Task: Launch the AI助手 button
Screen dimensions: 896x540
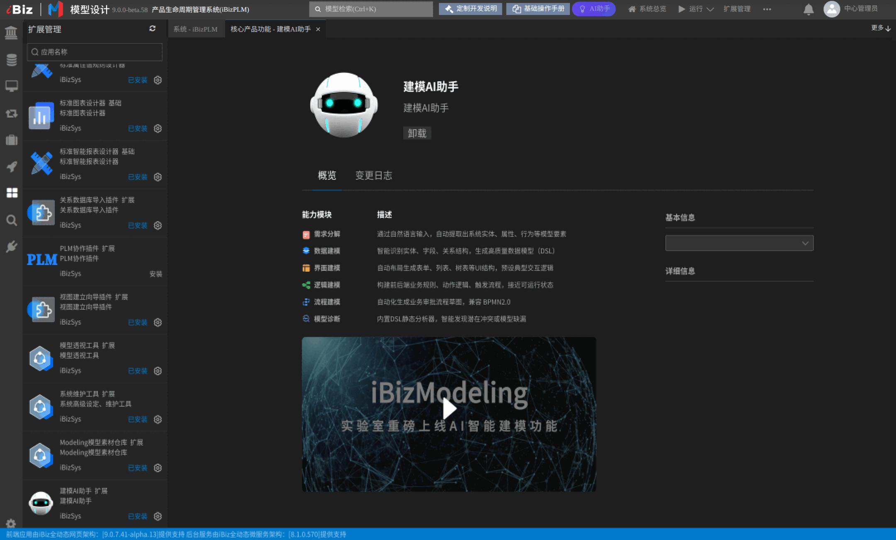Action: click(x=594, y=9)
